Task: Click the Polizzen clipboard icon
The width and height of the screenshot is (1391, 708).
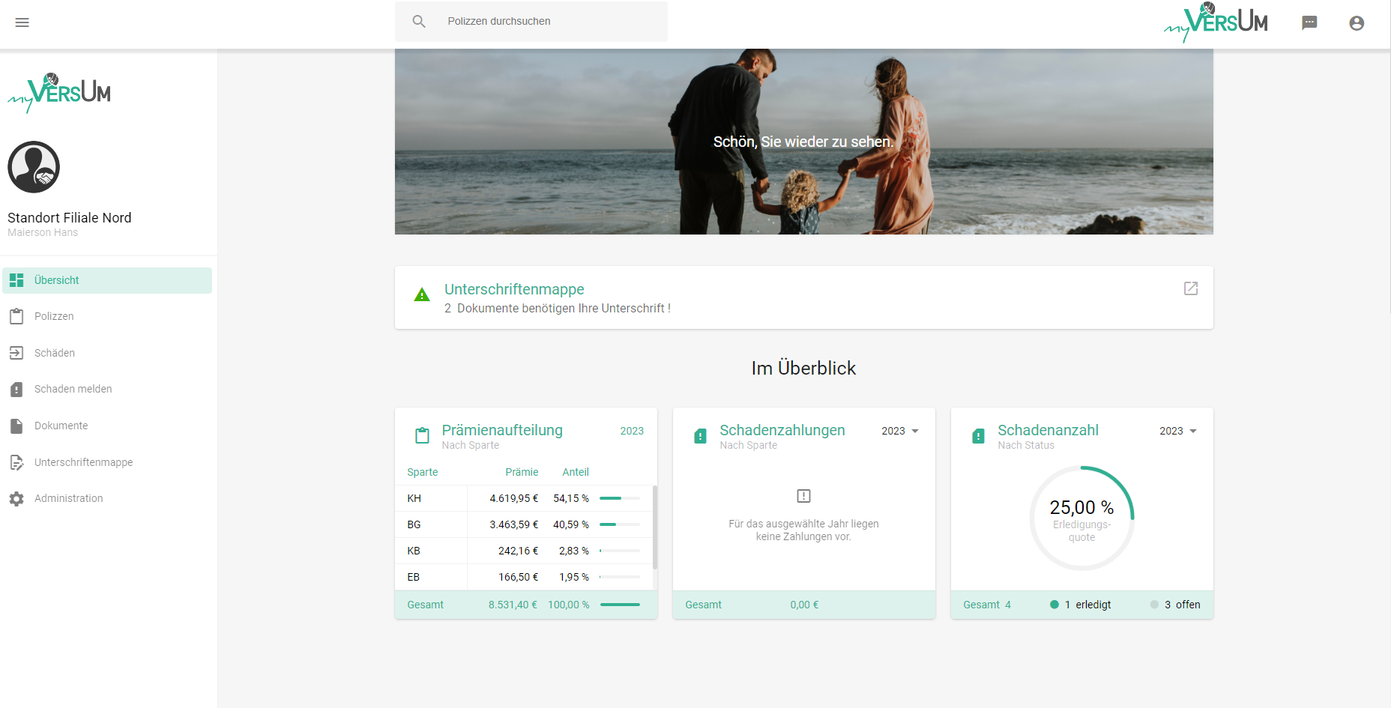Action: [x=16, y=316]
